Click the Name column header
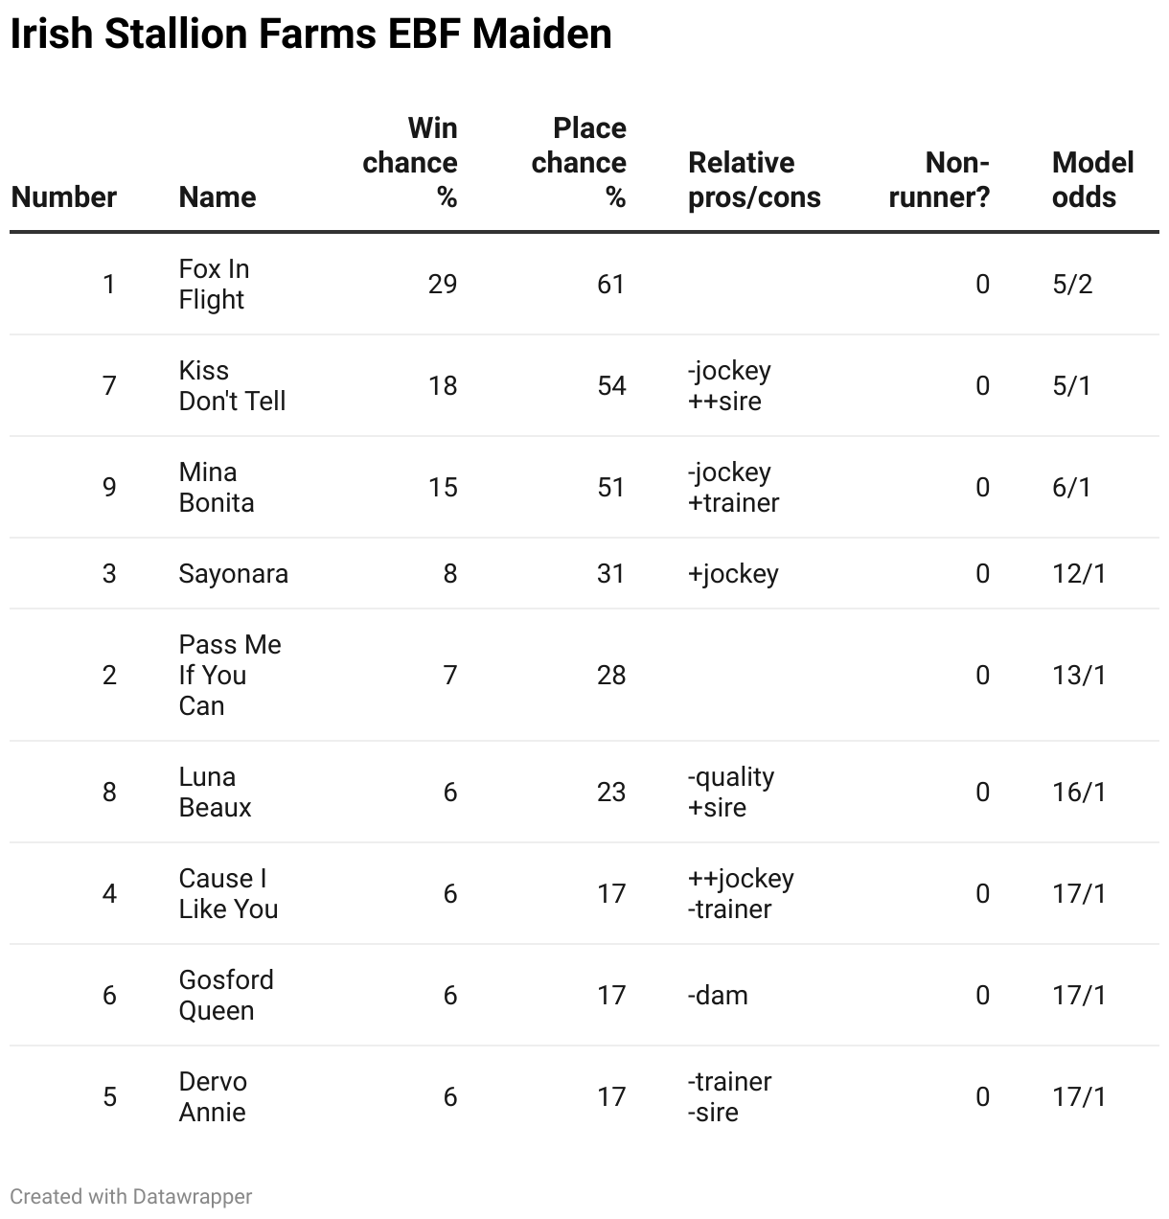The height and width of the screenshot is (1219, 1169). point(218,197)
